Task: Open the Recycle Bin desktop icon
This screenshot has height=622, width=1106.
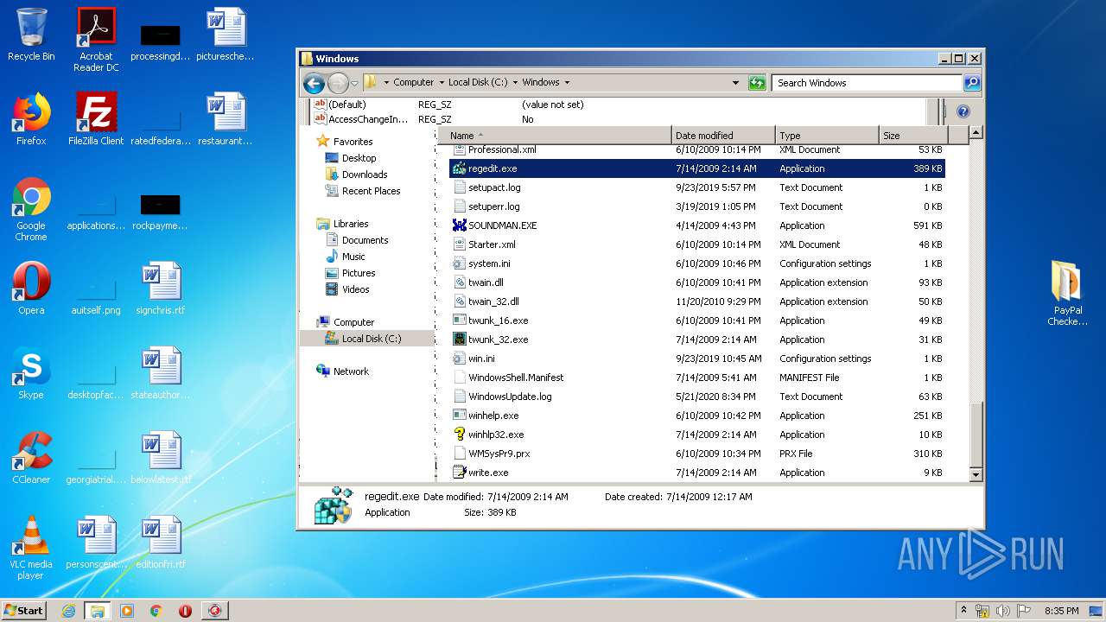Action: tap(31, 35)
